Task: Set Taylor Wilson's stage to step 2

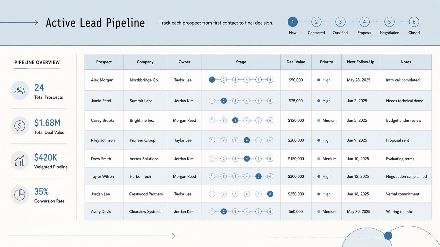Action: (224, 176)
